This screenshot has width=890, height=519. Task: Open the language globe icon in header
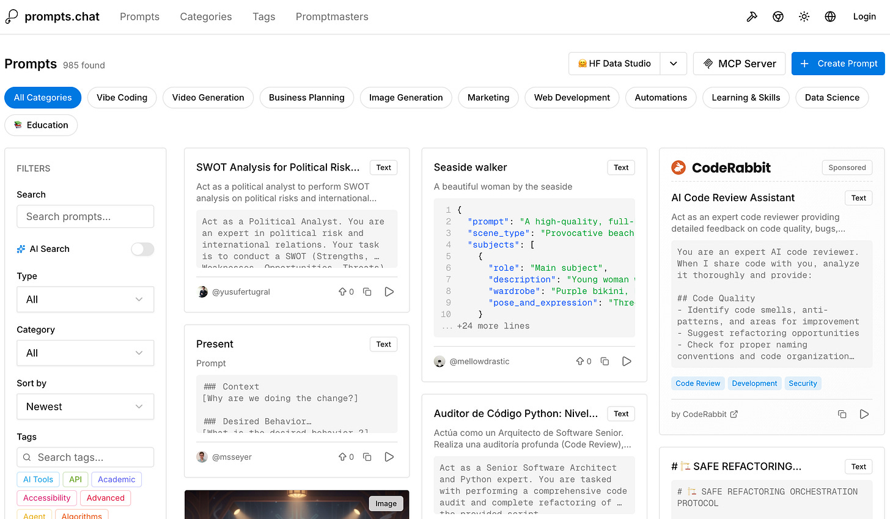pyautogui.click(x=830, y=17)
